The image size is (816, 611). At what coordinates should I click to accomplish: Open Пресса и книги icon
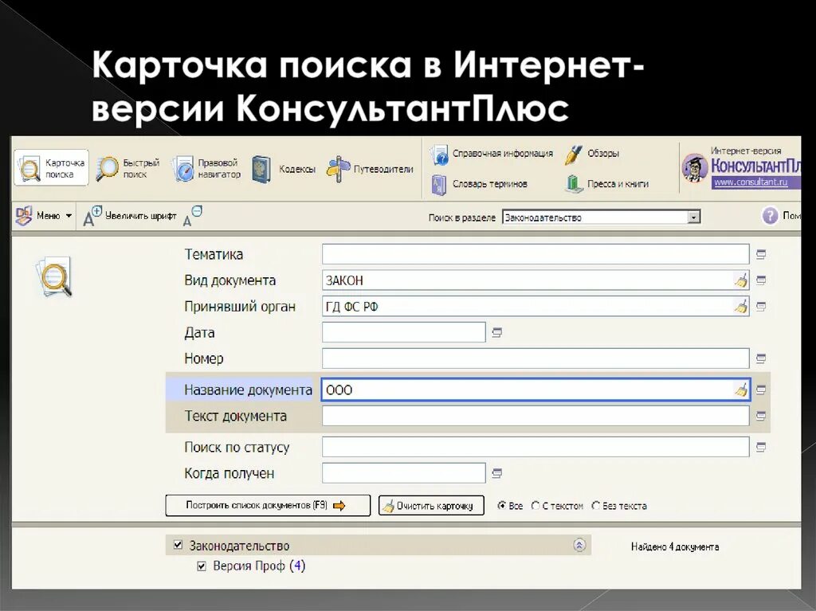point(574,184)
